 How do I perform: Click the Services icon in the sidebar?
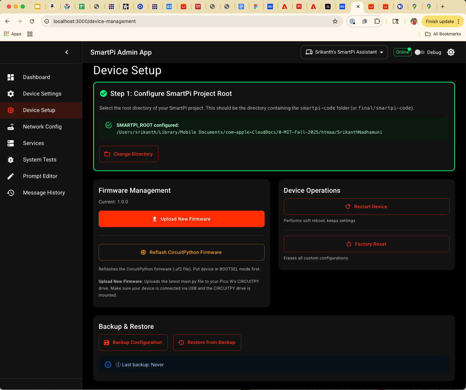click(11, 143)
